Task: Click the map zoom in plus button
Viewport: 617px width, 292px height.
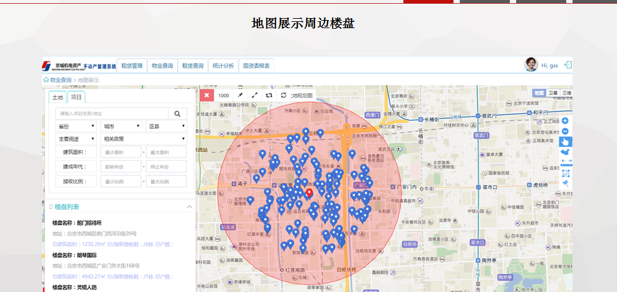Action: [565, 121]
